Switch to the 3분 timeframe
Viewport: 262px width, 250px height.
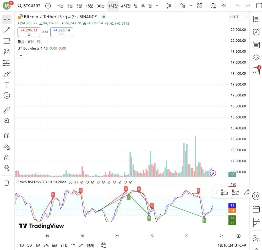click(x=70, y=6)
